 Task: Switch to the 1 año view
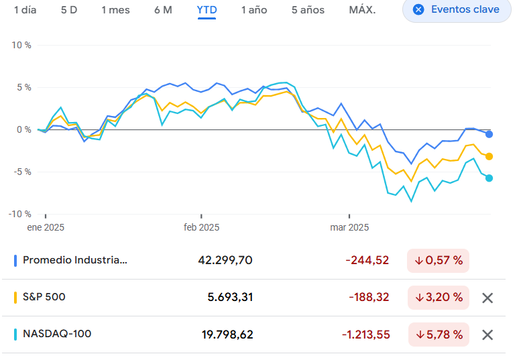point(254,10)
